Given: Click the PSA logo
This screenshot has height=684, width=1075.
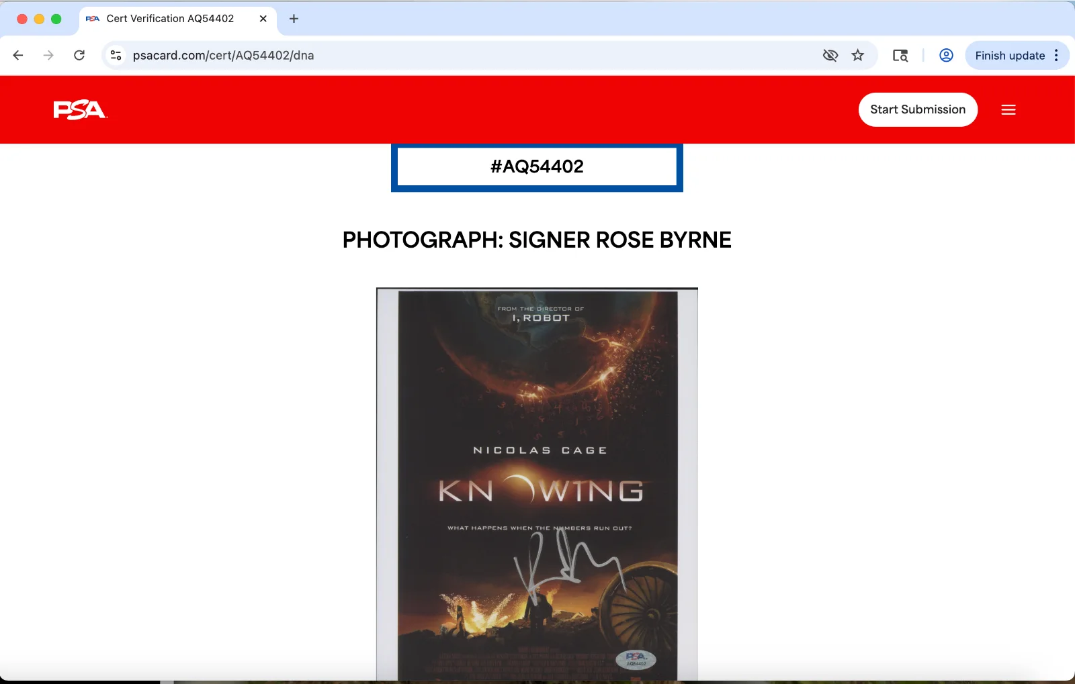Looking at the screenshot, I should pos(80,109).
